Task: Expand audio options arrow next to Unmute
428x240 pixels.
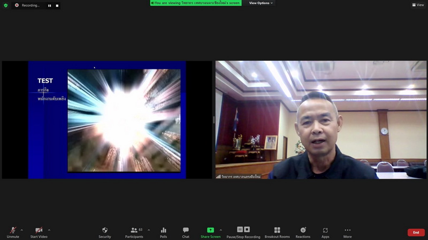Action: (21, 230)
